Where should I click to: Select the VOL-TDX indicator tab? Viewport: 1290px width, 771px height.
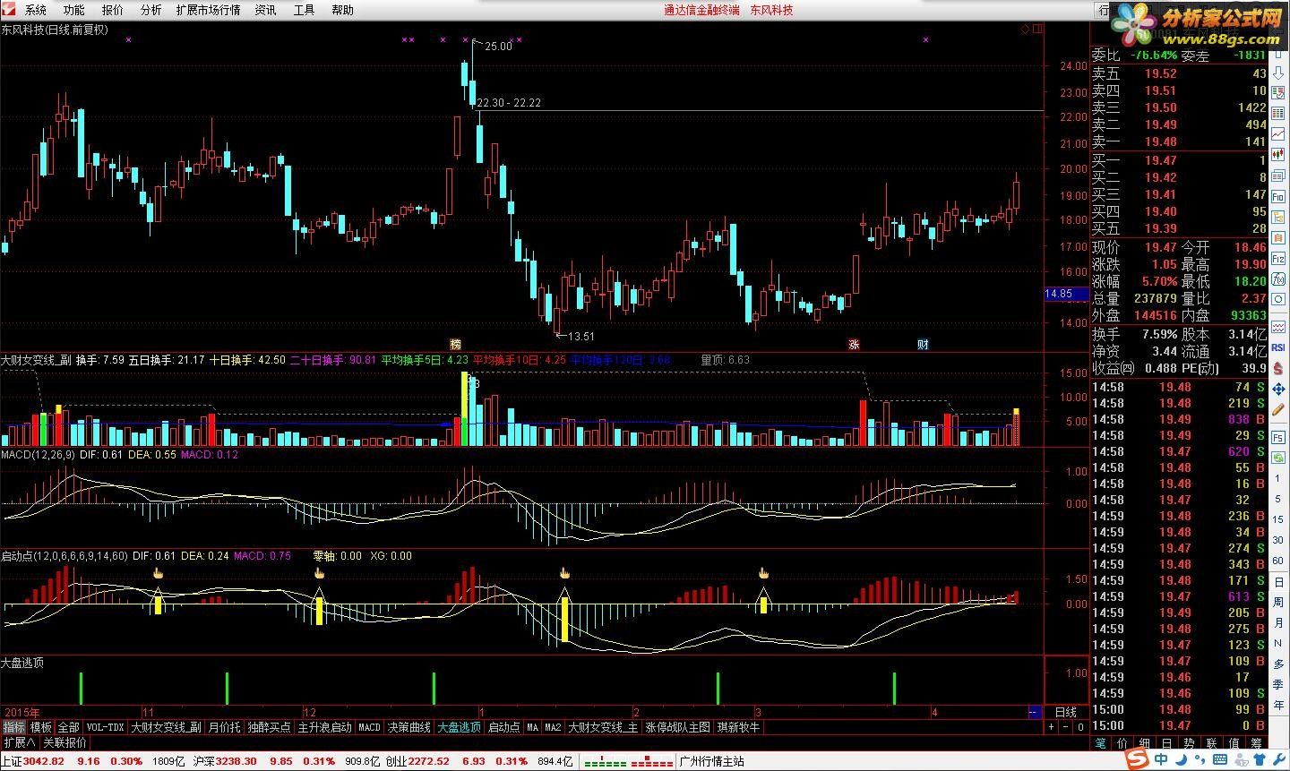pyautogui.click(x=105, y=727)
